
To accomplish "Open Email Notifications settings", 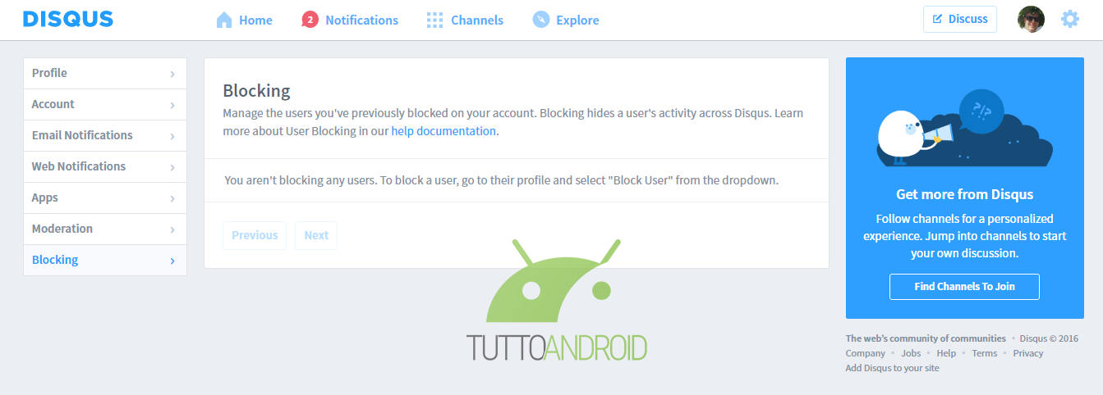I will coord(105,136).
